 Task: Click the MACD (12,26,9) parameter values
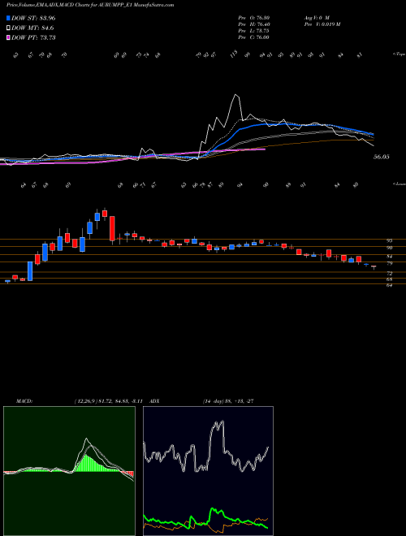tap(110, 401)
